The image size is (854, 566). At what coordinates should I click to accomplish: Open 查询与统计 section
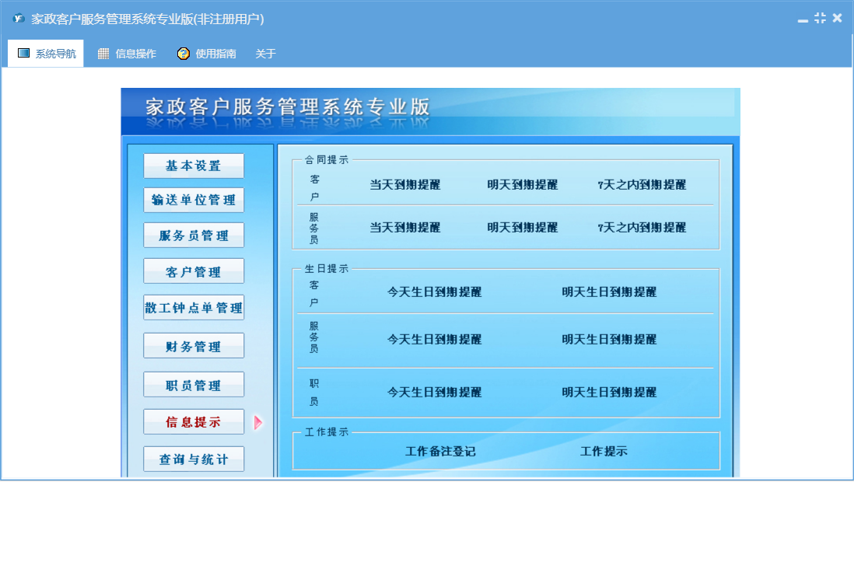(194, 459)
